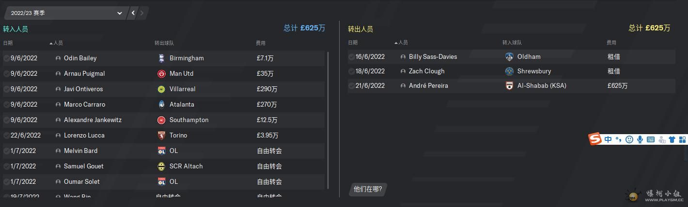Click the Man Utd club badge
The image size is (688, 207).
click(161, 74)
